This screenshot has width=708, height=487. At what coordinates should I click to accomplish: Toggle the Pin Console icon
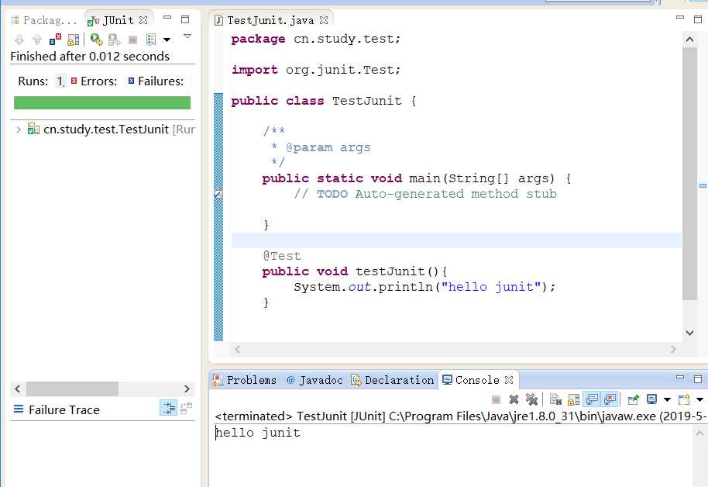tap(634, 399)
